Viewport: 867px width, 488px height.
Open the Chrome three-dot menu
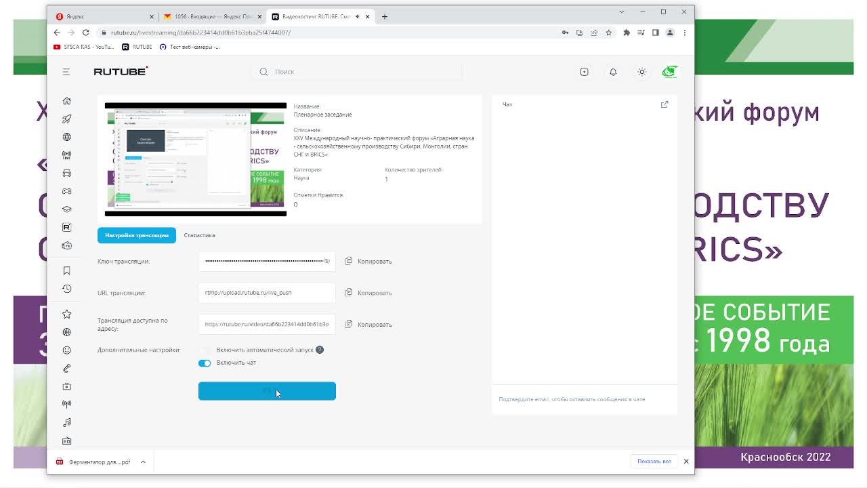click(x=684, y=33)
